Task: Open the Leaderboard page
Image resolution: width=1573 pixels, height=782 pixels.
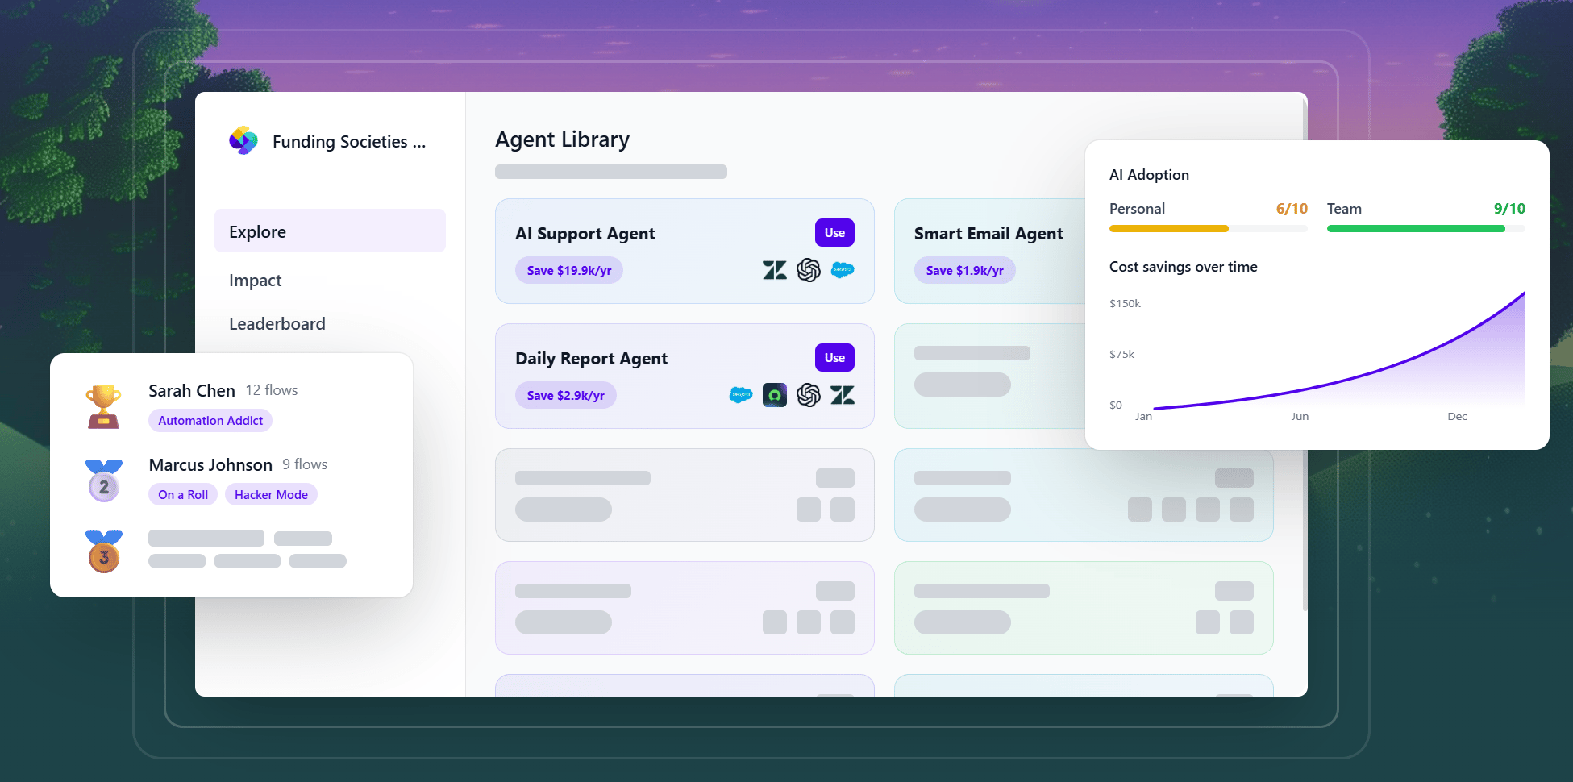Action: [x=277, y=324]
